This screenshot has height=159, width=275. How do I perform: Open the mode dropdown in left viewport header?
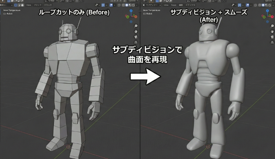tap(6, 5)
